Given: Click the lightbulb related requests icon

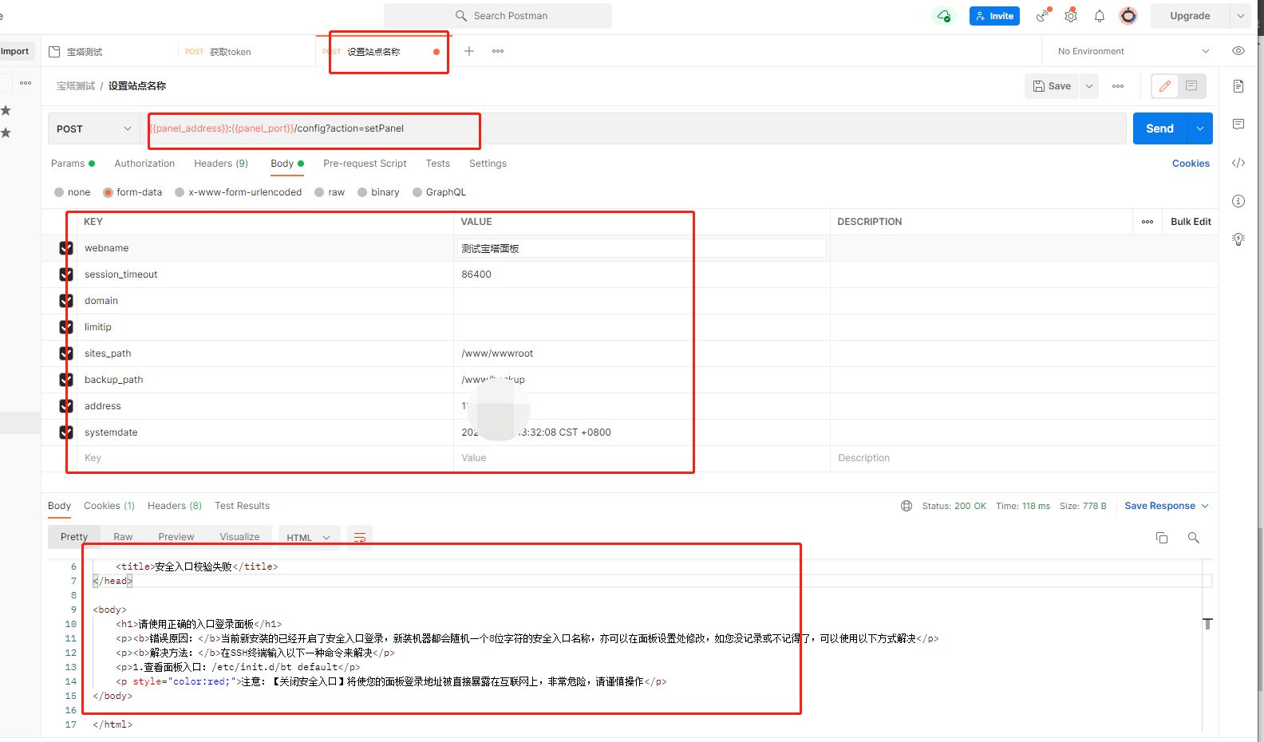Looking at the screenshot, I should (1238, 239).
